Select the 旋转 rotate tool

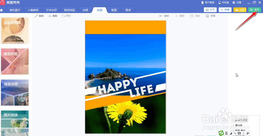[39, 16]
